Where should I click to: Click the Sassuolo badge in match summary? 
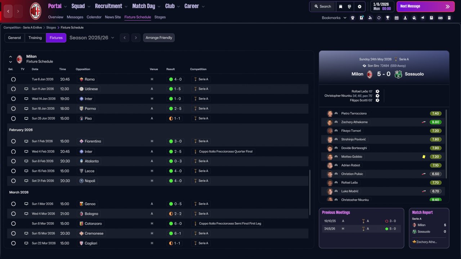coord(398,74)
